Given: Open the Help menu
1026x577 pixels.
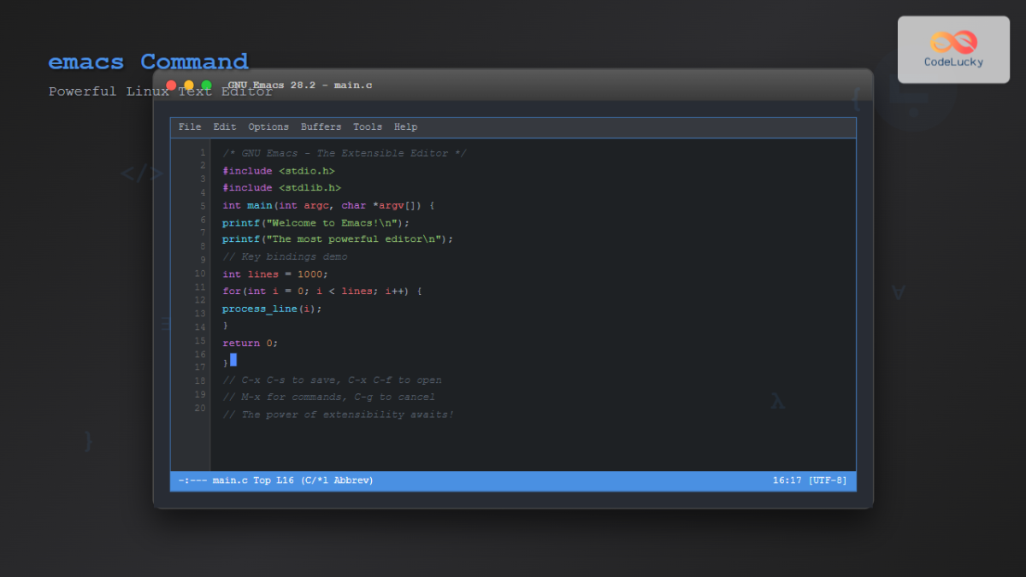Looking at the screenshot, I should [x=405, y=127].
